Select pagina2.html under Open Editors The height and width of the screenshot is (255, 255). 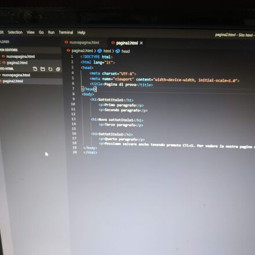coord(17,63)
